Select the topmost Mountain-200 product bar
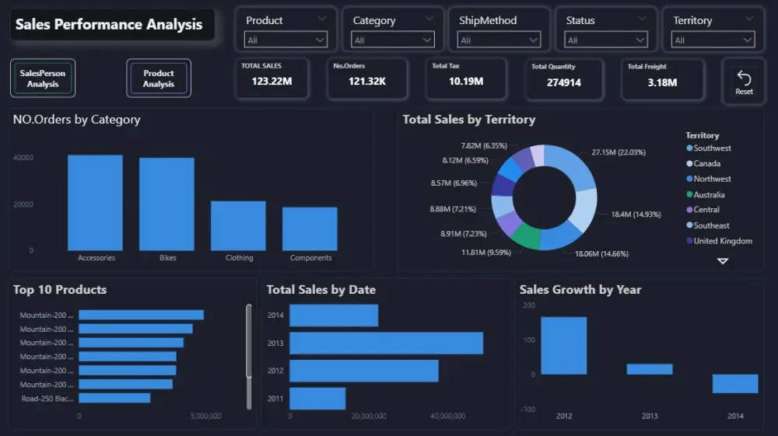 (x=142, y=315)
